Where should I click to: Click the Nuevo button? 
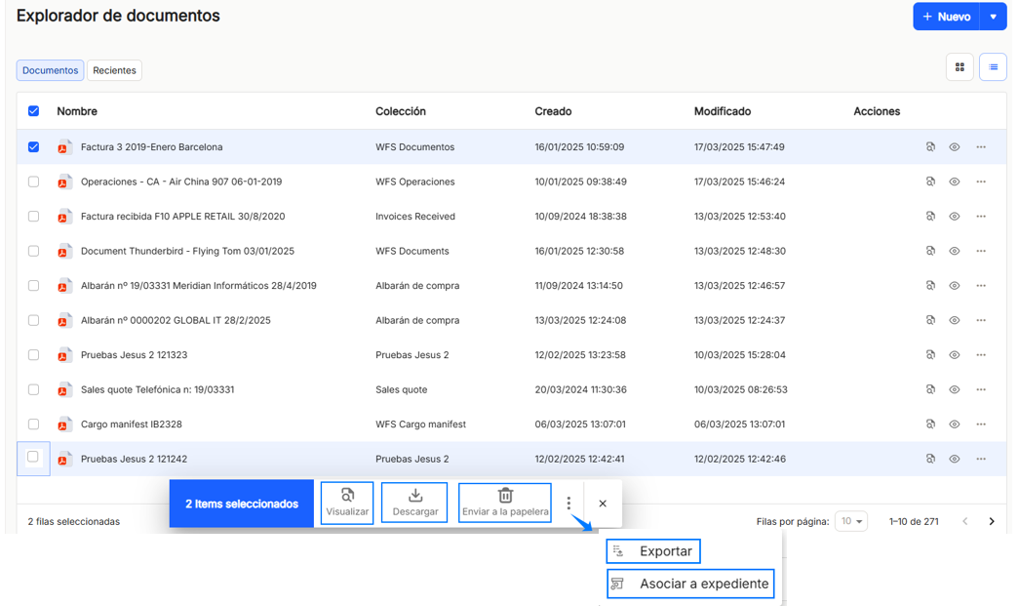tap(946, 17)
